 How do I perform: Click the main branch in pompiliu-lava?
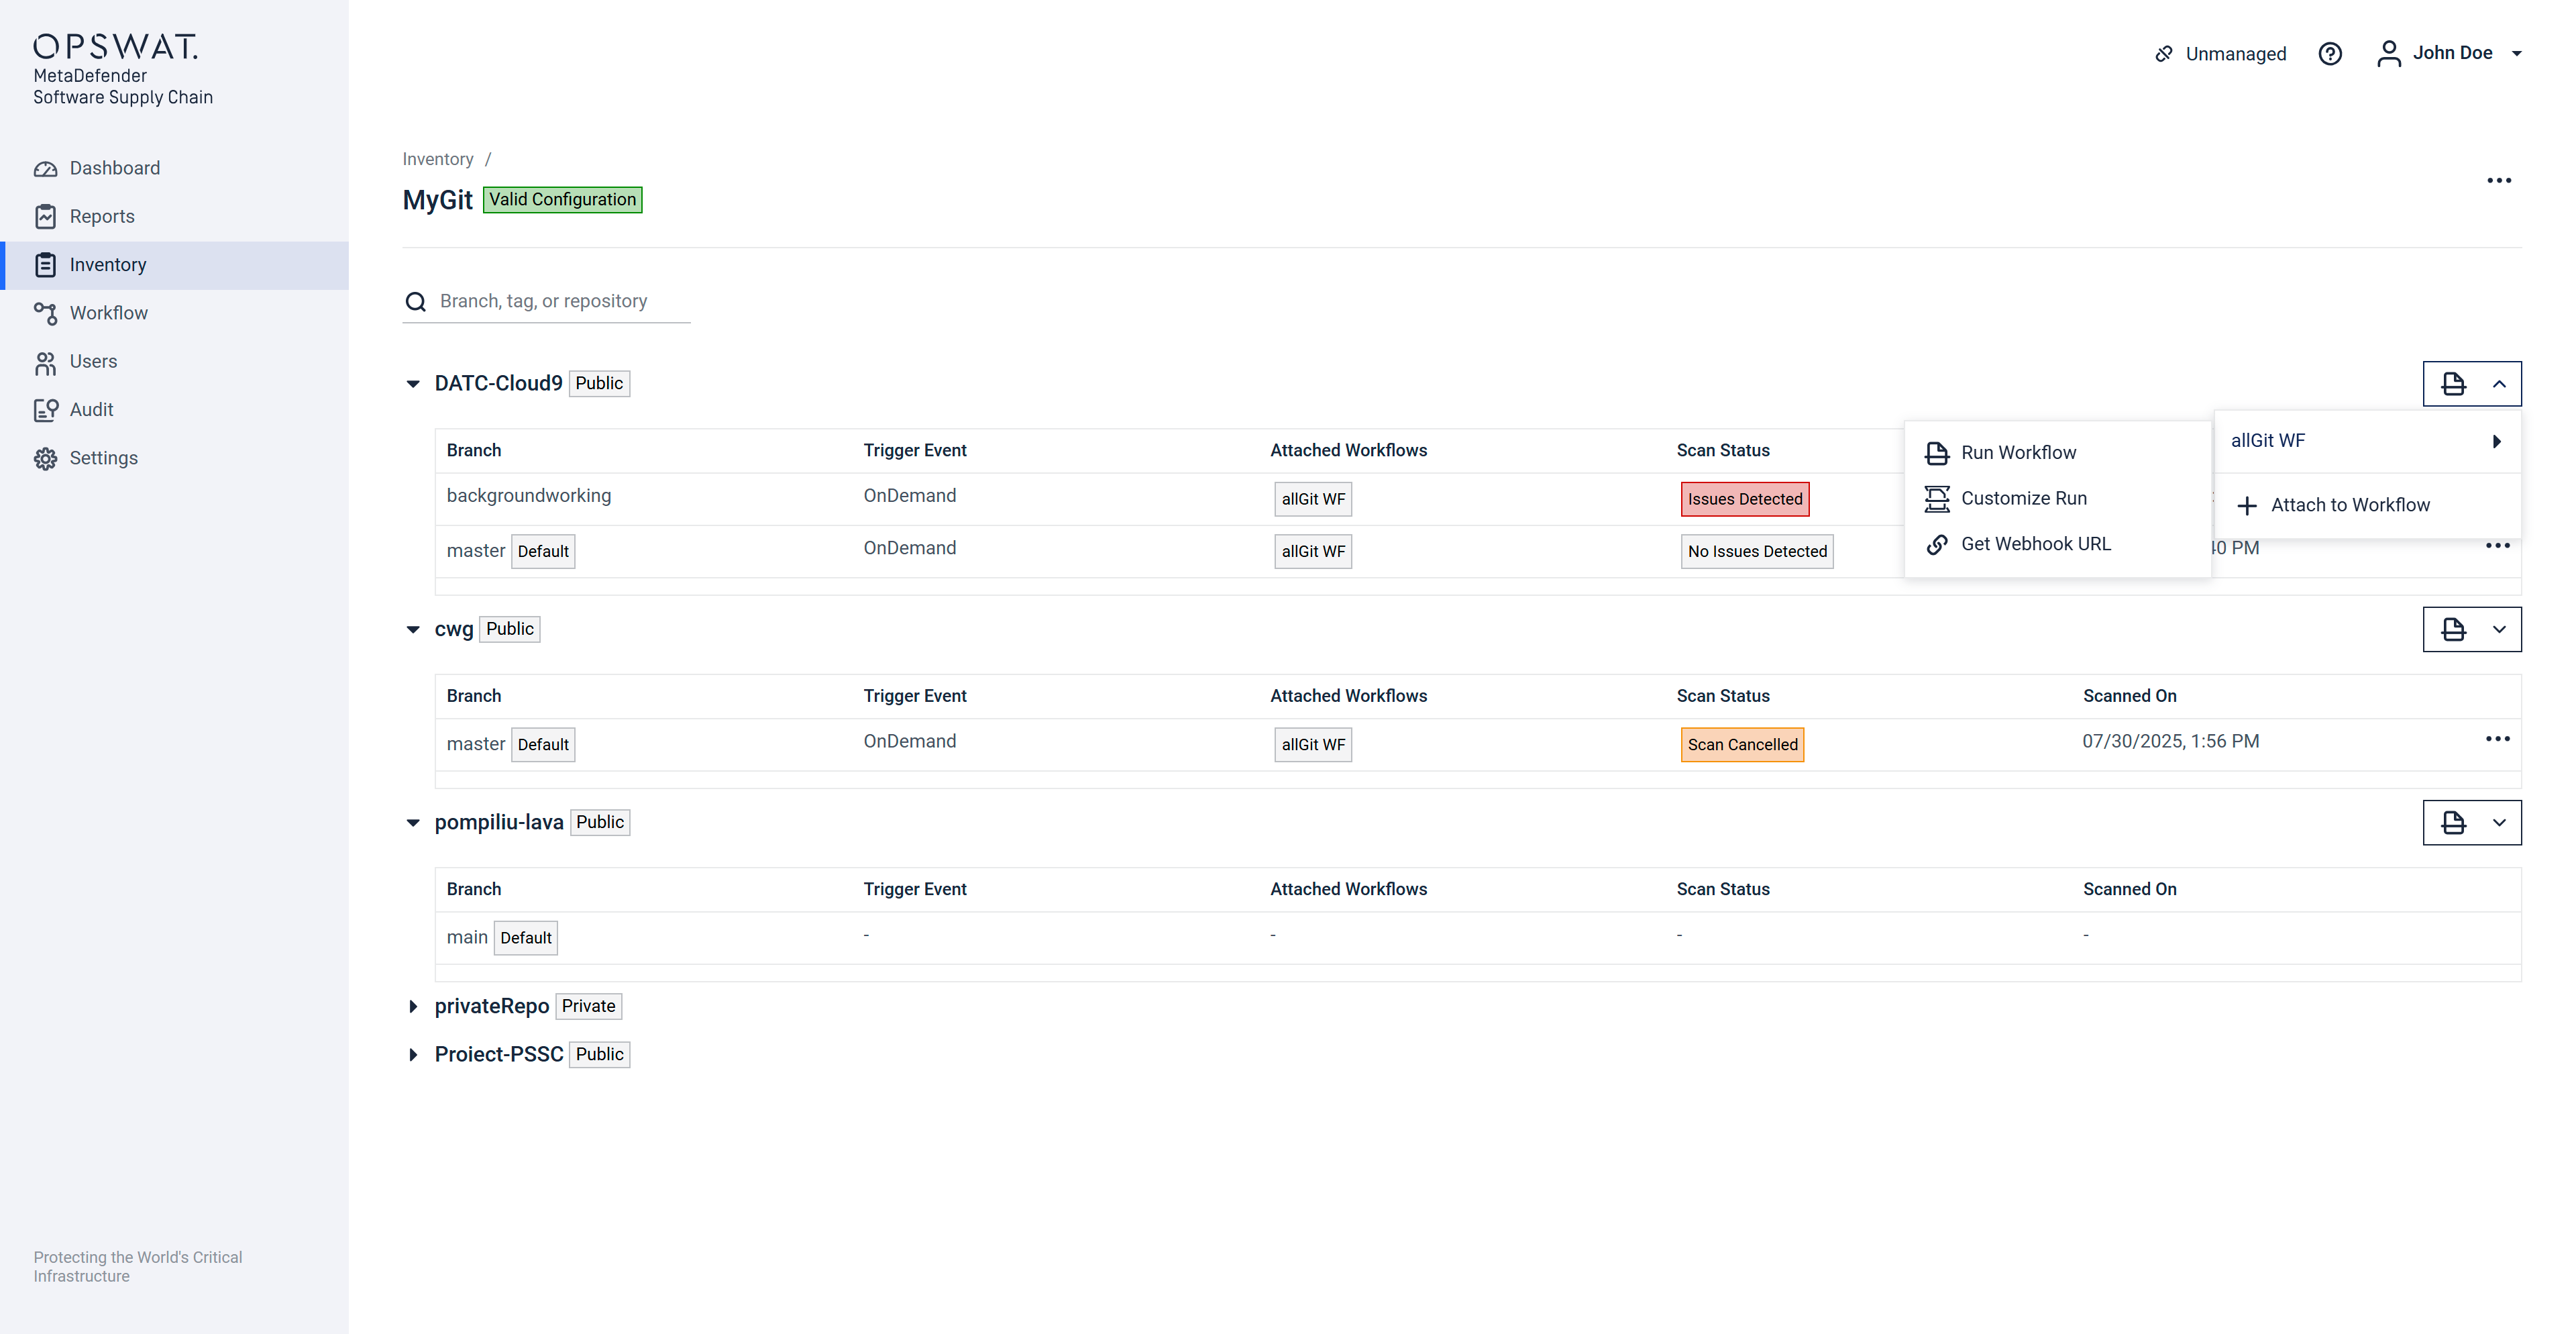467,938
